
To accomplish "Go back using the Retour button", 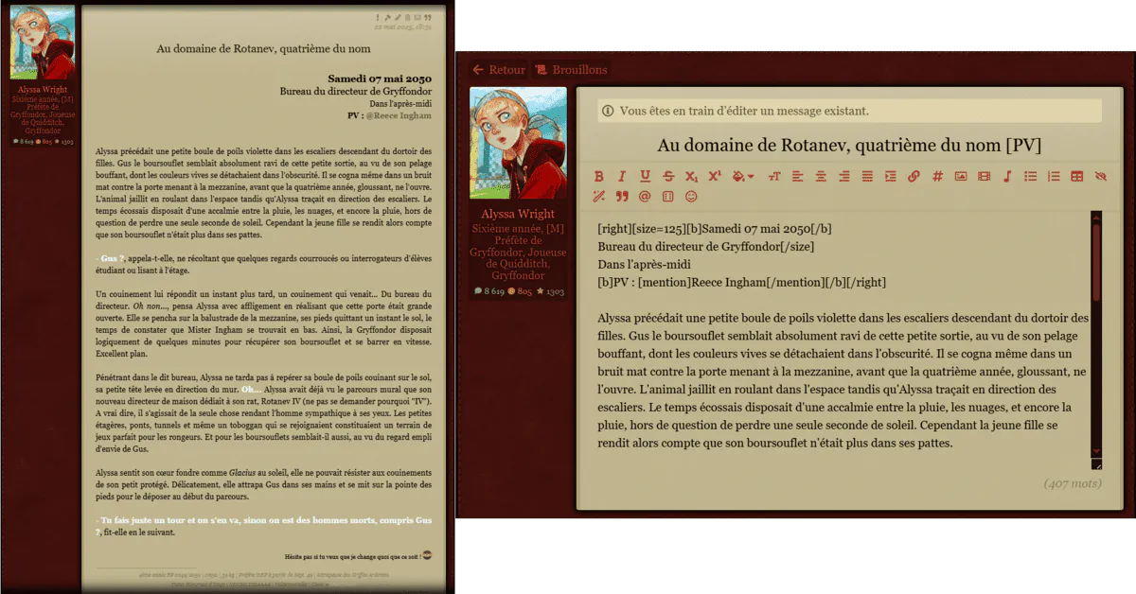I will (x=499, y=70).
